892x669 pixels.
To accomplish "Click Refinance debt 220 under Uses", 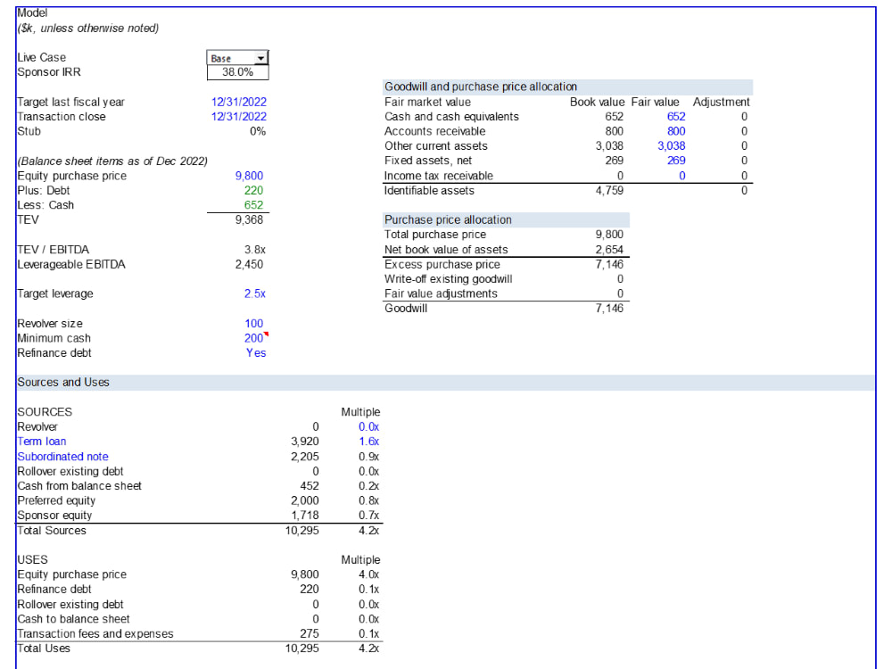I will (310, 590).
